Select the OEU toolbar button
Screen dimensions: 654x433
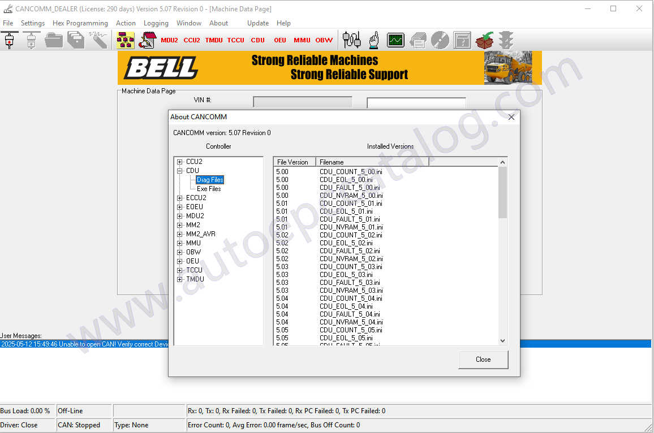coord(280,41)
